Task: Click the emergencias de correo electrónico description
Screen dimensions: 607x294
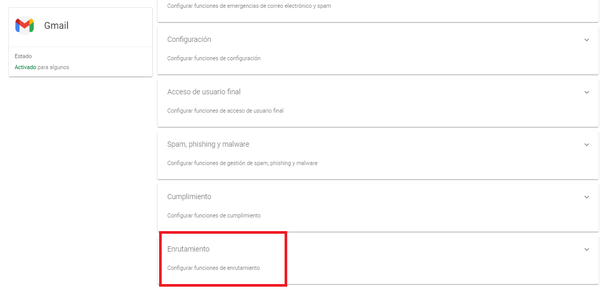Action: click(249, 6)
